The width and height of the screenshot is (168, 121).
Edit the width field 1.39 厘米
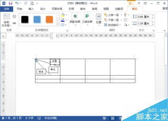[144, 23]
